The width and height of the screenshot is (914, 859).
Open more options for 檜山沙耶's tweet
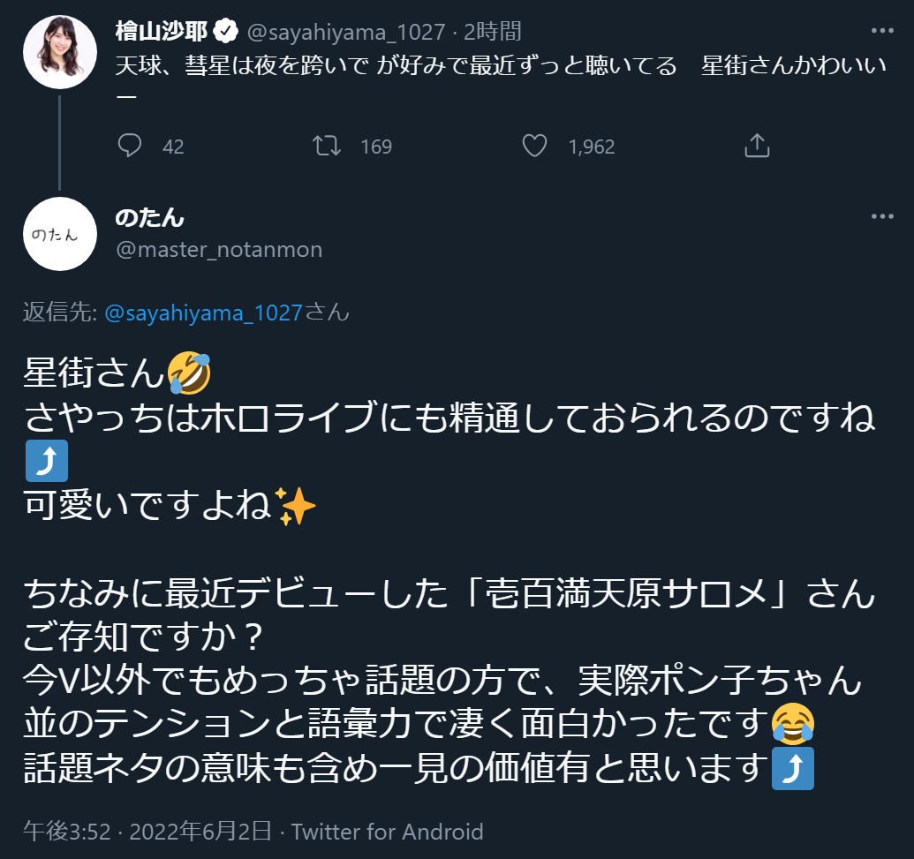pos(883,31)
